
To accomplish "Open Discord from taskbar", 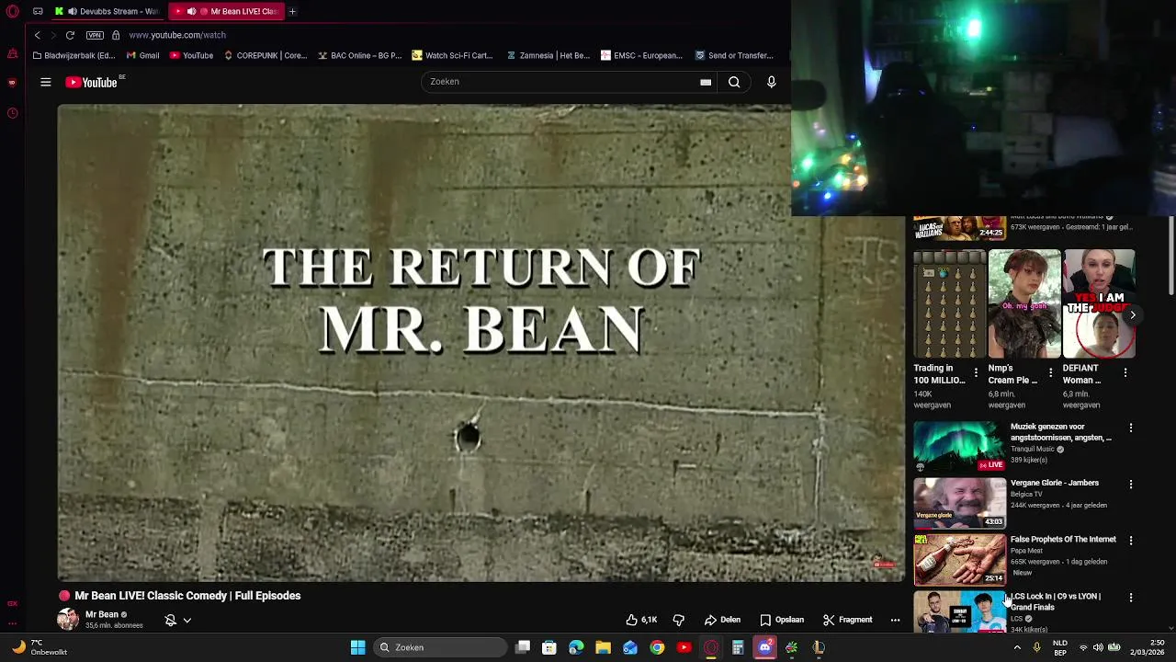I will (x=764, y=647).
